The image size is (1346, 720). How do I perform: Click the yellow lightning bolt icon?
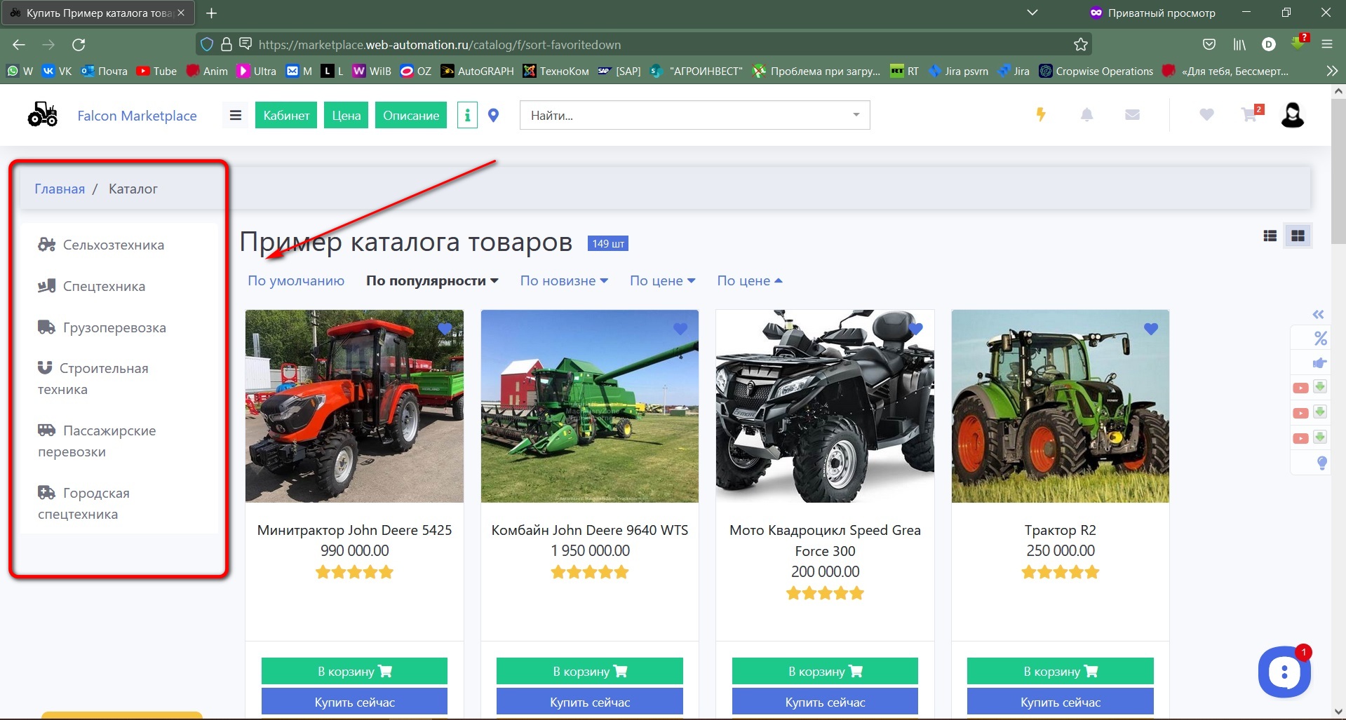click(1041, 114)
